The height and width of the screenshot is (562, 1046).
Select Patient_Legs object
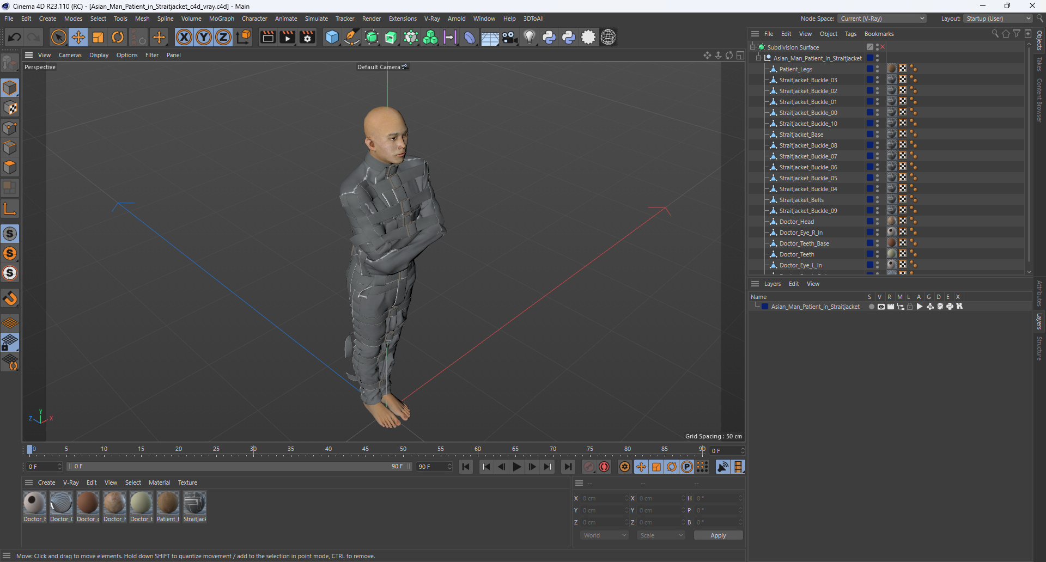tap(795, 69)
